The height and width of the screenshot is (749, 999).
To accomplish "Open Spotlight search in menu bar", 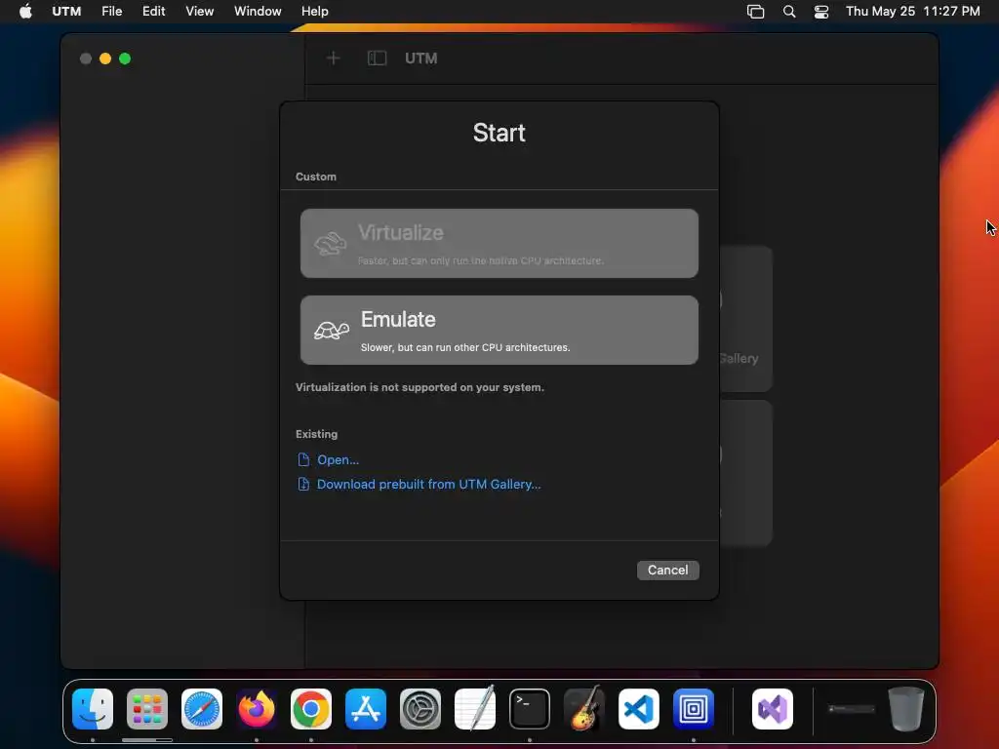I will 788,12.
